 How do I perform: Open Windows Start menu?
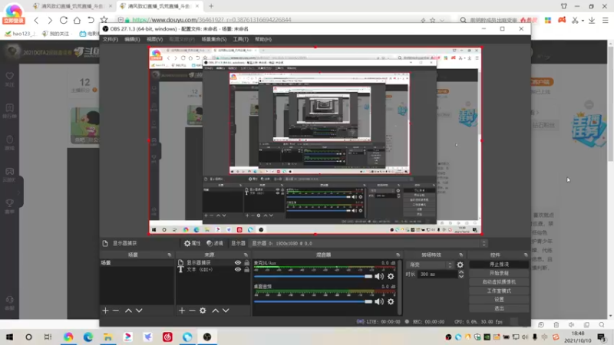9,337
